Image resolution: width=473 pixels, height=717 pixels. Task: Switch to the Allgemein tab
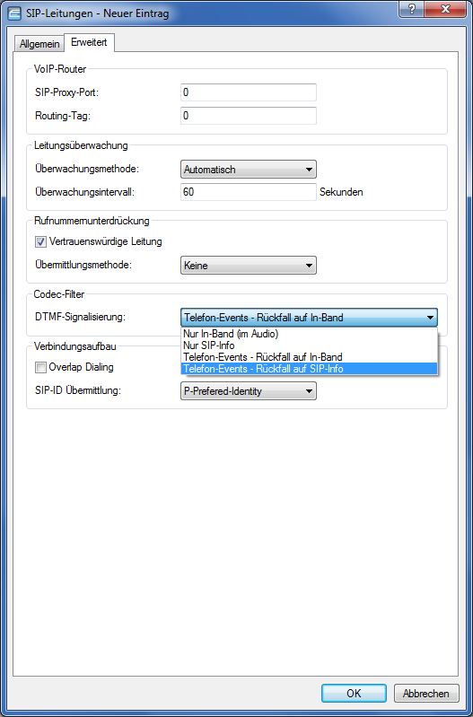coord(39,44)
